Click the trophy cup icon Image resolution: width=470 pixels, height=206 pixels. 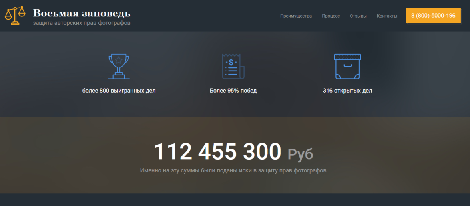119,66
